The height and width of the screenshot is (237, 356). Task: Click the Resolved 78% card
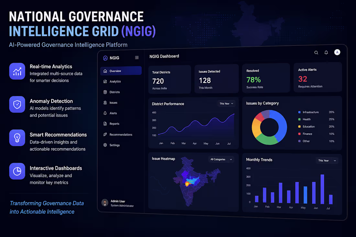pos(266,78)
